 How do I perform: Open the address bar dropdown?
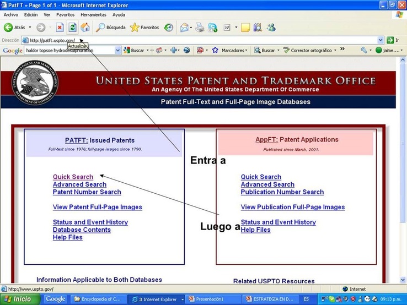coord(381,40)
